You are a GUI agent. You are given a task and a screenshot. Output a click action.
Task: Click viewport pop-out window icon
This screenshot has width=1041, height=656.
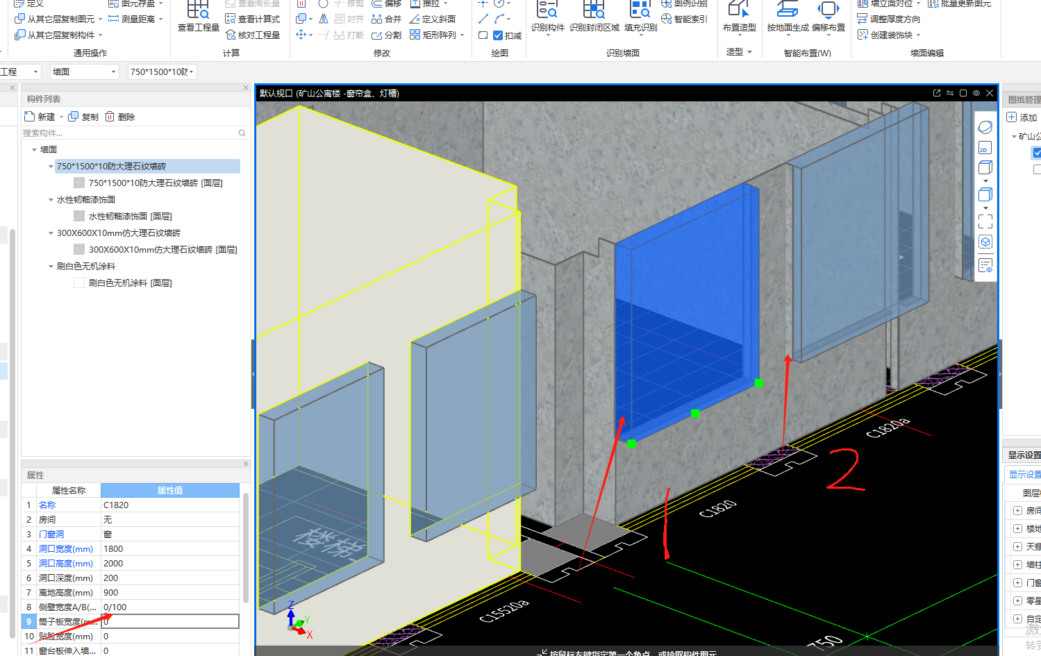click(937, 93)
